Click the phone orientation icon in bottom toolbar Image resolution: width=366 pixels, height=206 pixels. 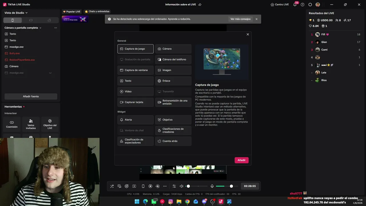click(143, 186)
